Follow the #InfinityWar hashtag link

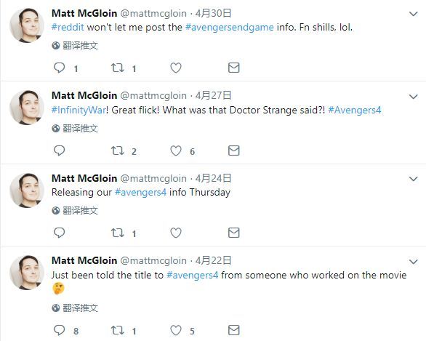click(x=79, y=110)
